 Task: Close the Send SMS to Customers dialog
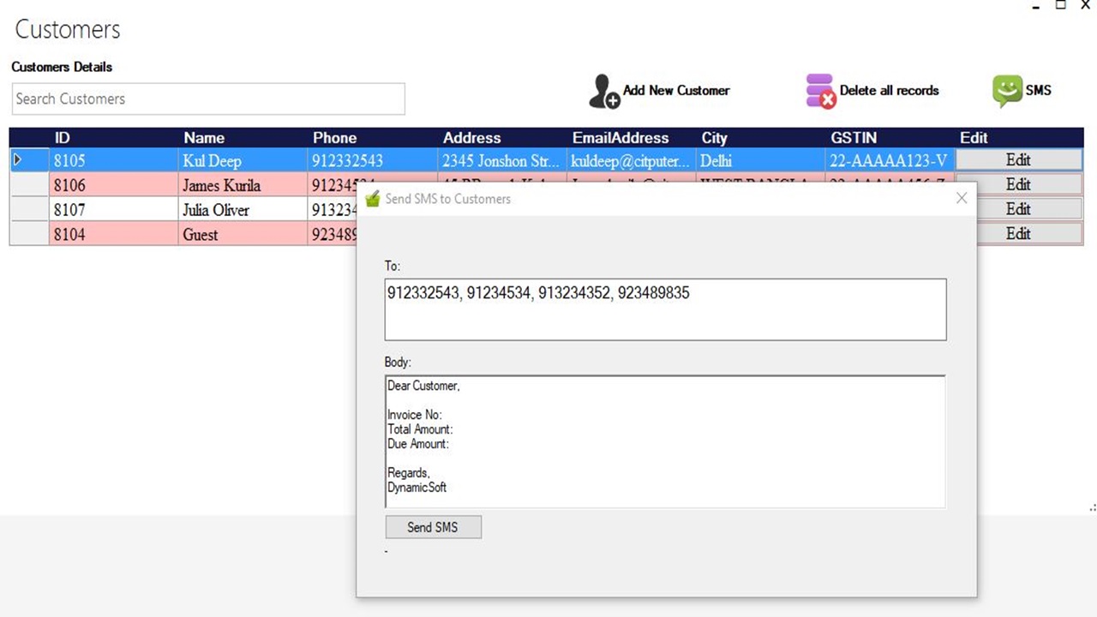click(961, 197)
